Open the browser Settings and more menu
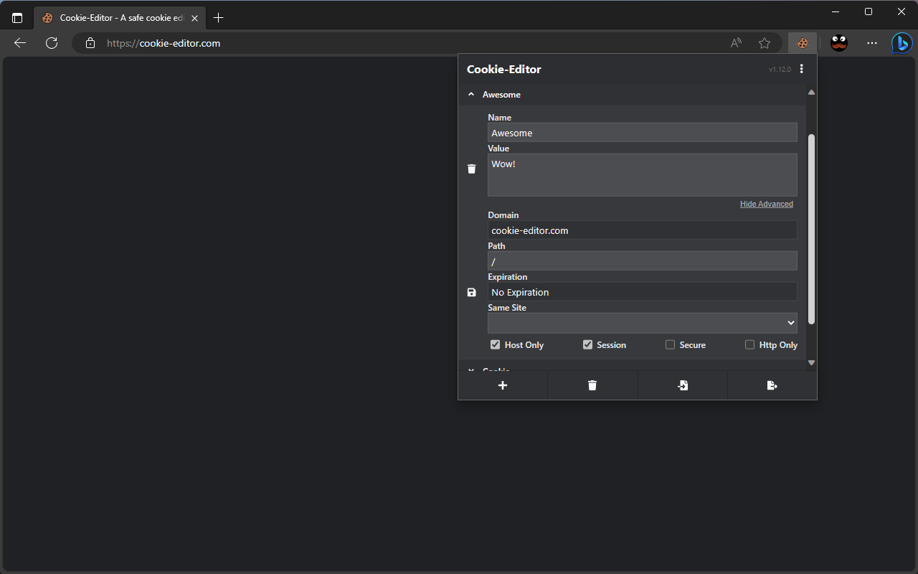 tap(872, 43)
